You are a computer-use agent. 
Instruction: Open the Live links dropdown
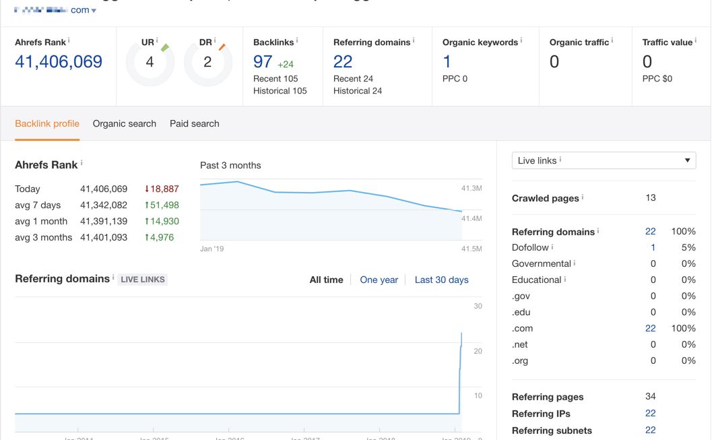[604, 160]
